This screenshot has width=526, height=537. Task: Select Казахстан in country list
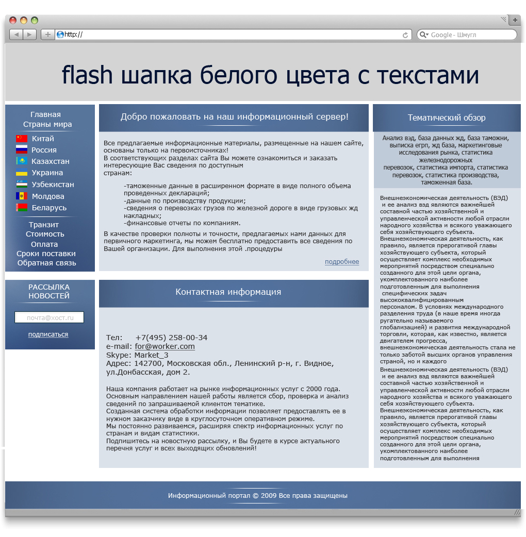[x=51, y=161]
